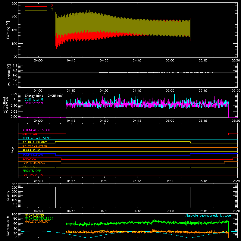Click the small BAD_PACKETS spike near 05:26

(228, 175)
